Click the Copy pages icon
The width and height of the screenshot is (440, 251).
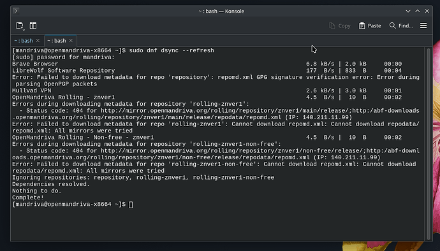(x=332, y=26)
